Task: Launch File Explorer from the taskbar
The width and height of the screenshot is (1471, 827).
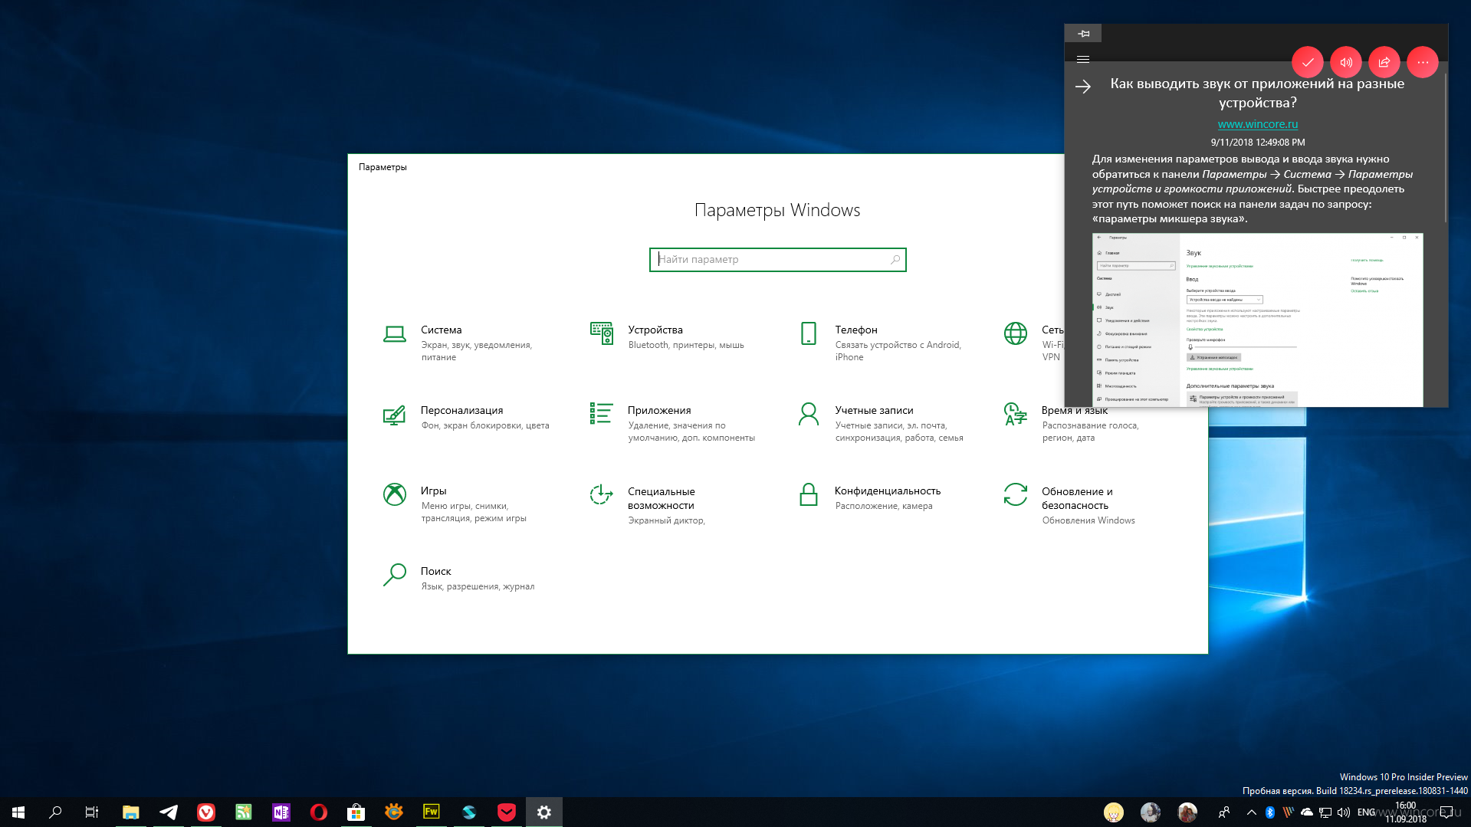Action: (x=131, y=812)
